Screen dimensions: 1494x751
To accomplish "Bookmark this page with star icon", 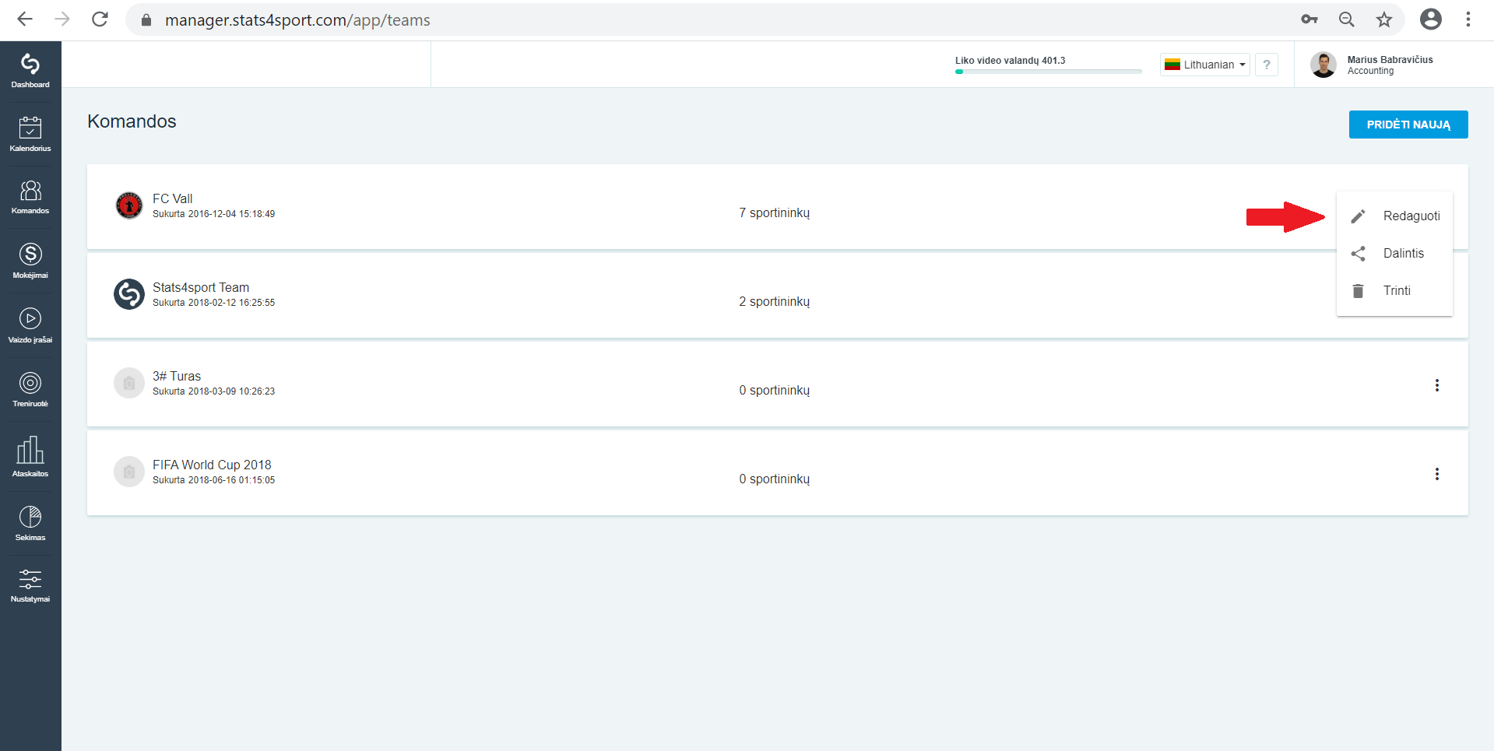I will pos(1383,19).
